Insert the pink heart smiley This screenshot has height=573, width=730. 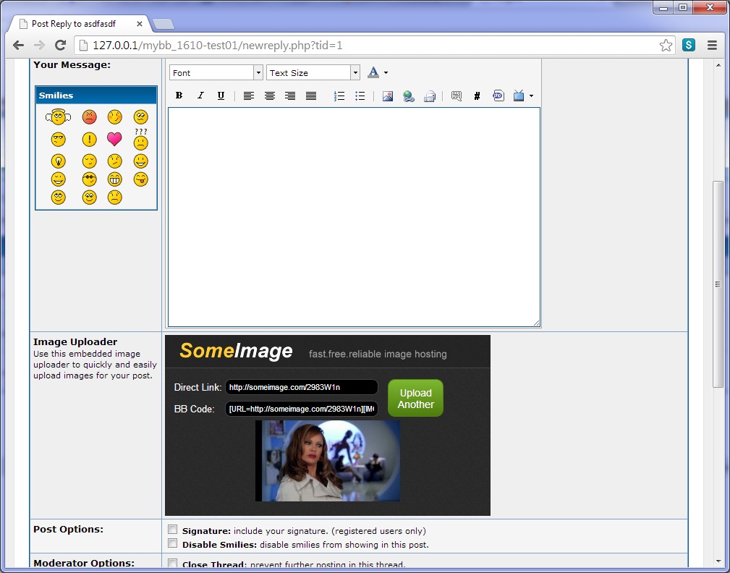click(x=114, y=139)
